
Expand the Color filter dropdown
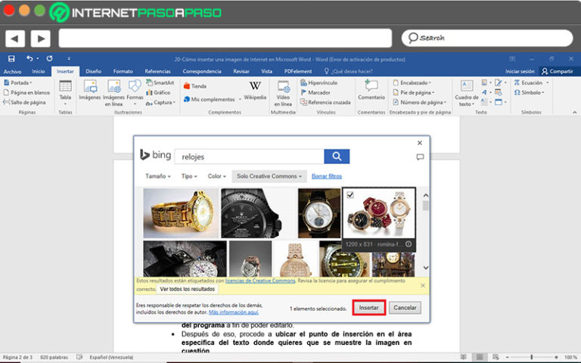tap(217, 176)
